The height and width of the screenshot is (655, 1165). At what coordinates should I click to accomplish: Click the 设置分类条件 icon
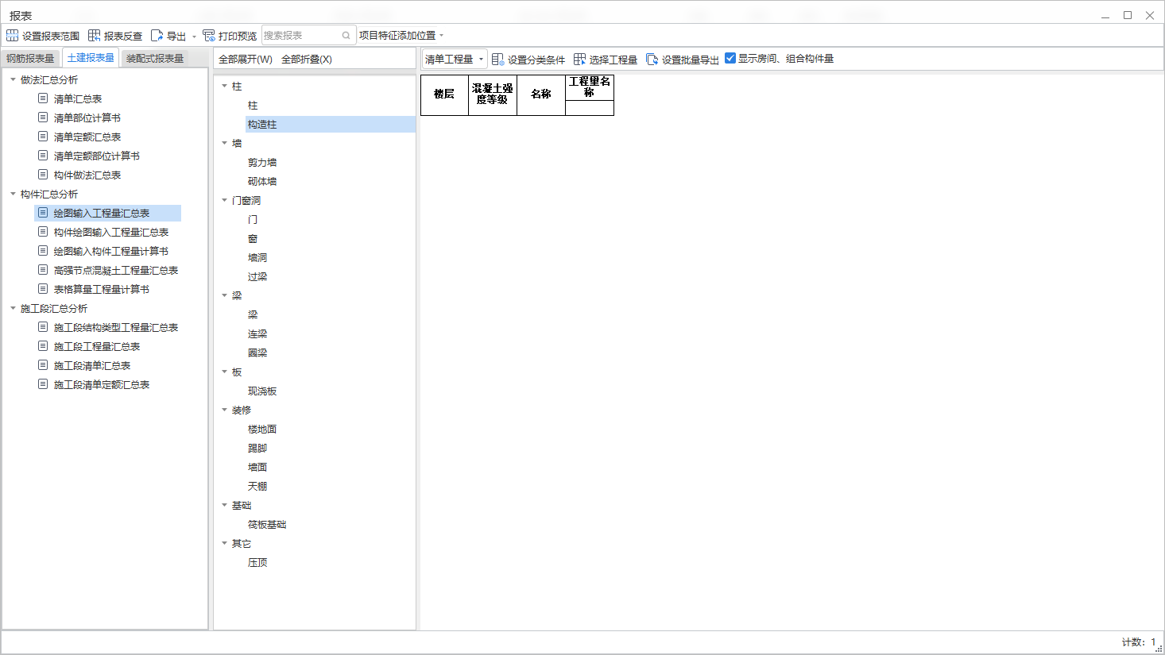pos(497,60)
